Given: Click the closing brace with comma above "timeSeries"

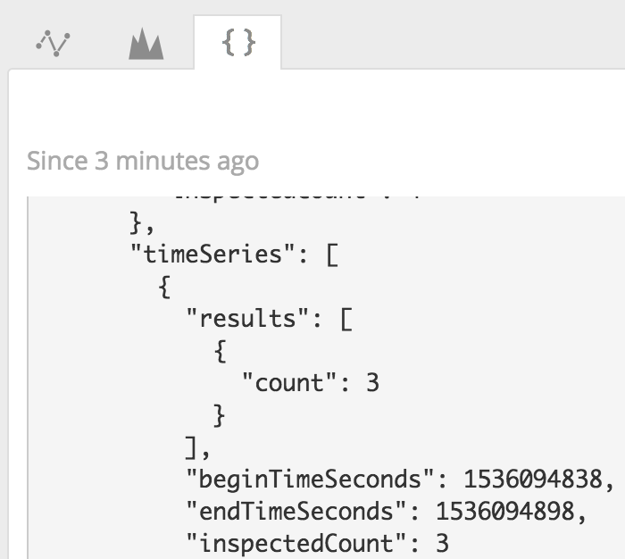Looking at the screenshot, I should tap(142, 223).
